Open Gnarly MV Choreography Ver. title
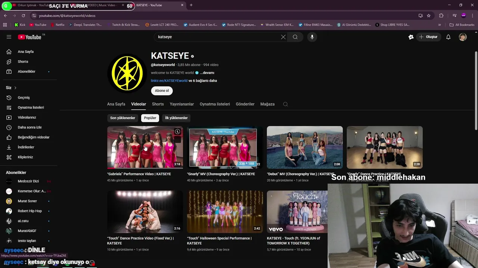 coord(221,174)
